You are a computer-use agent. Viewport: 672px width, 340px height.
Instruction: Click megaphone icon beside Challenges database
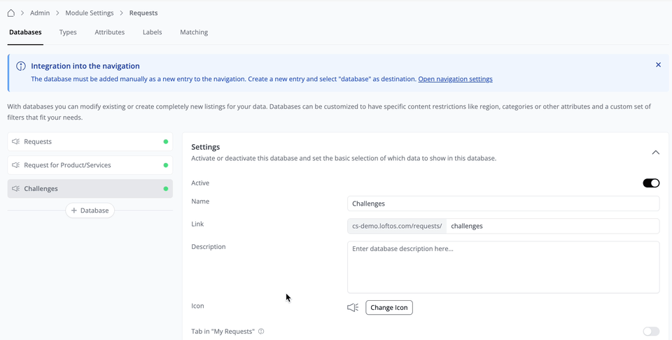[16, 189]
